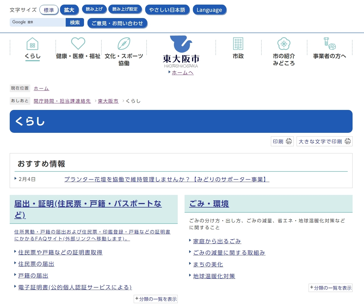The height and width of the screenshot is (306, 364).
Task: Enable やさしい日本語 mode
Action: pyautogui.click(x=167, y=10)
